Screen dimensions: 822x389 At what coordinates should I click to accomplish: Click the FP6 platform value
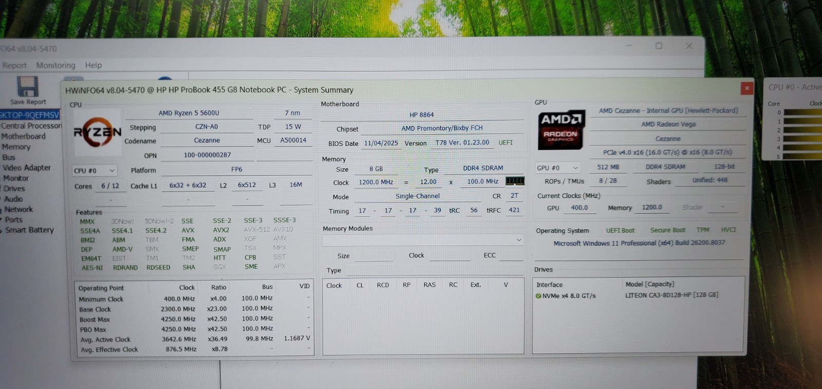237,169
